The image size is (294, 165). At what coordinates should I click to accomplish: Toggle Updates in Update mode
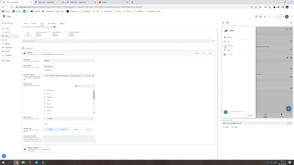point(50,129)
